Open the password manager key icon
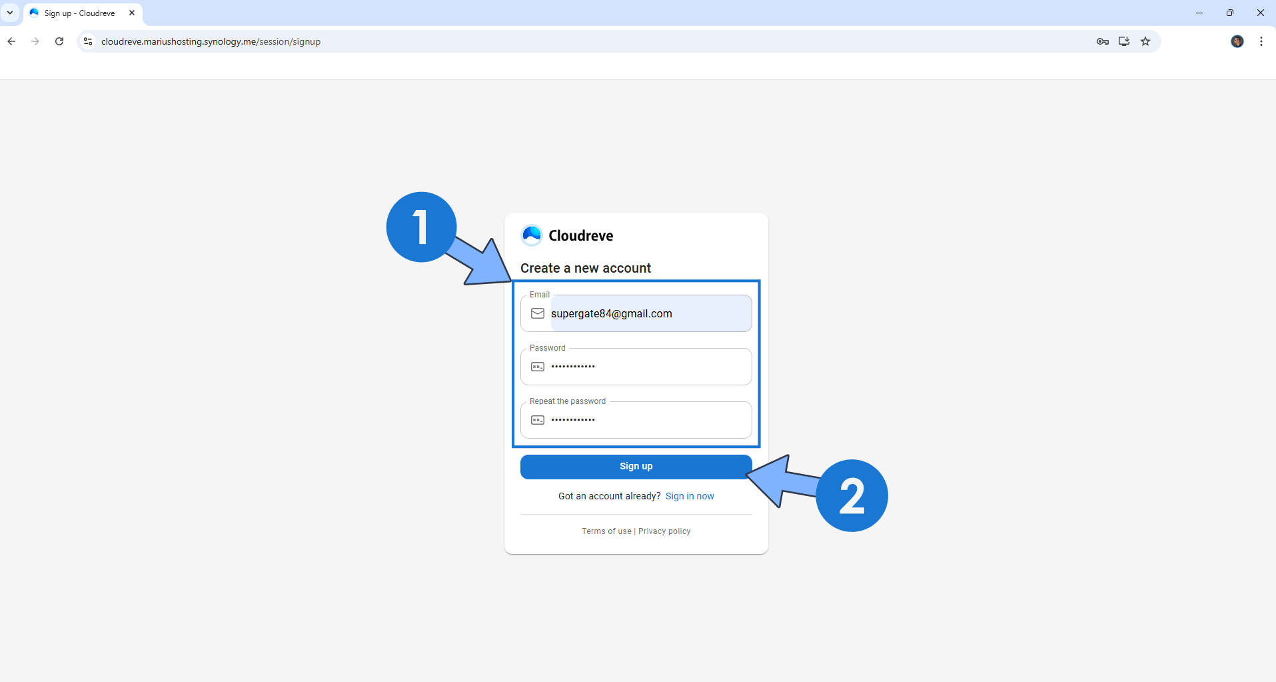The image size is (1276, 682). click(1103, 41)
